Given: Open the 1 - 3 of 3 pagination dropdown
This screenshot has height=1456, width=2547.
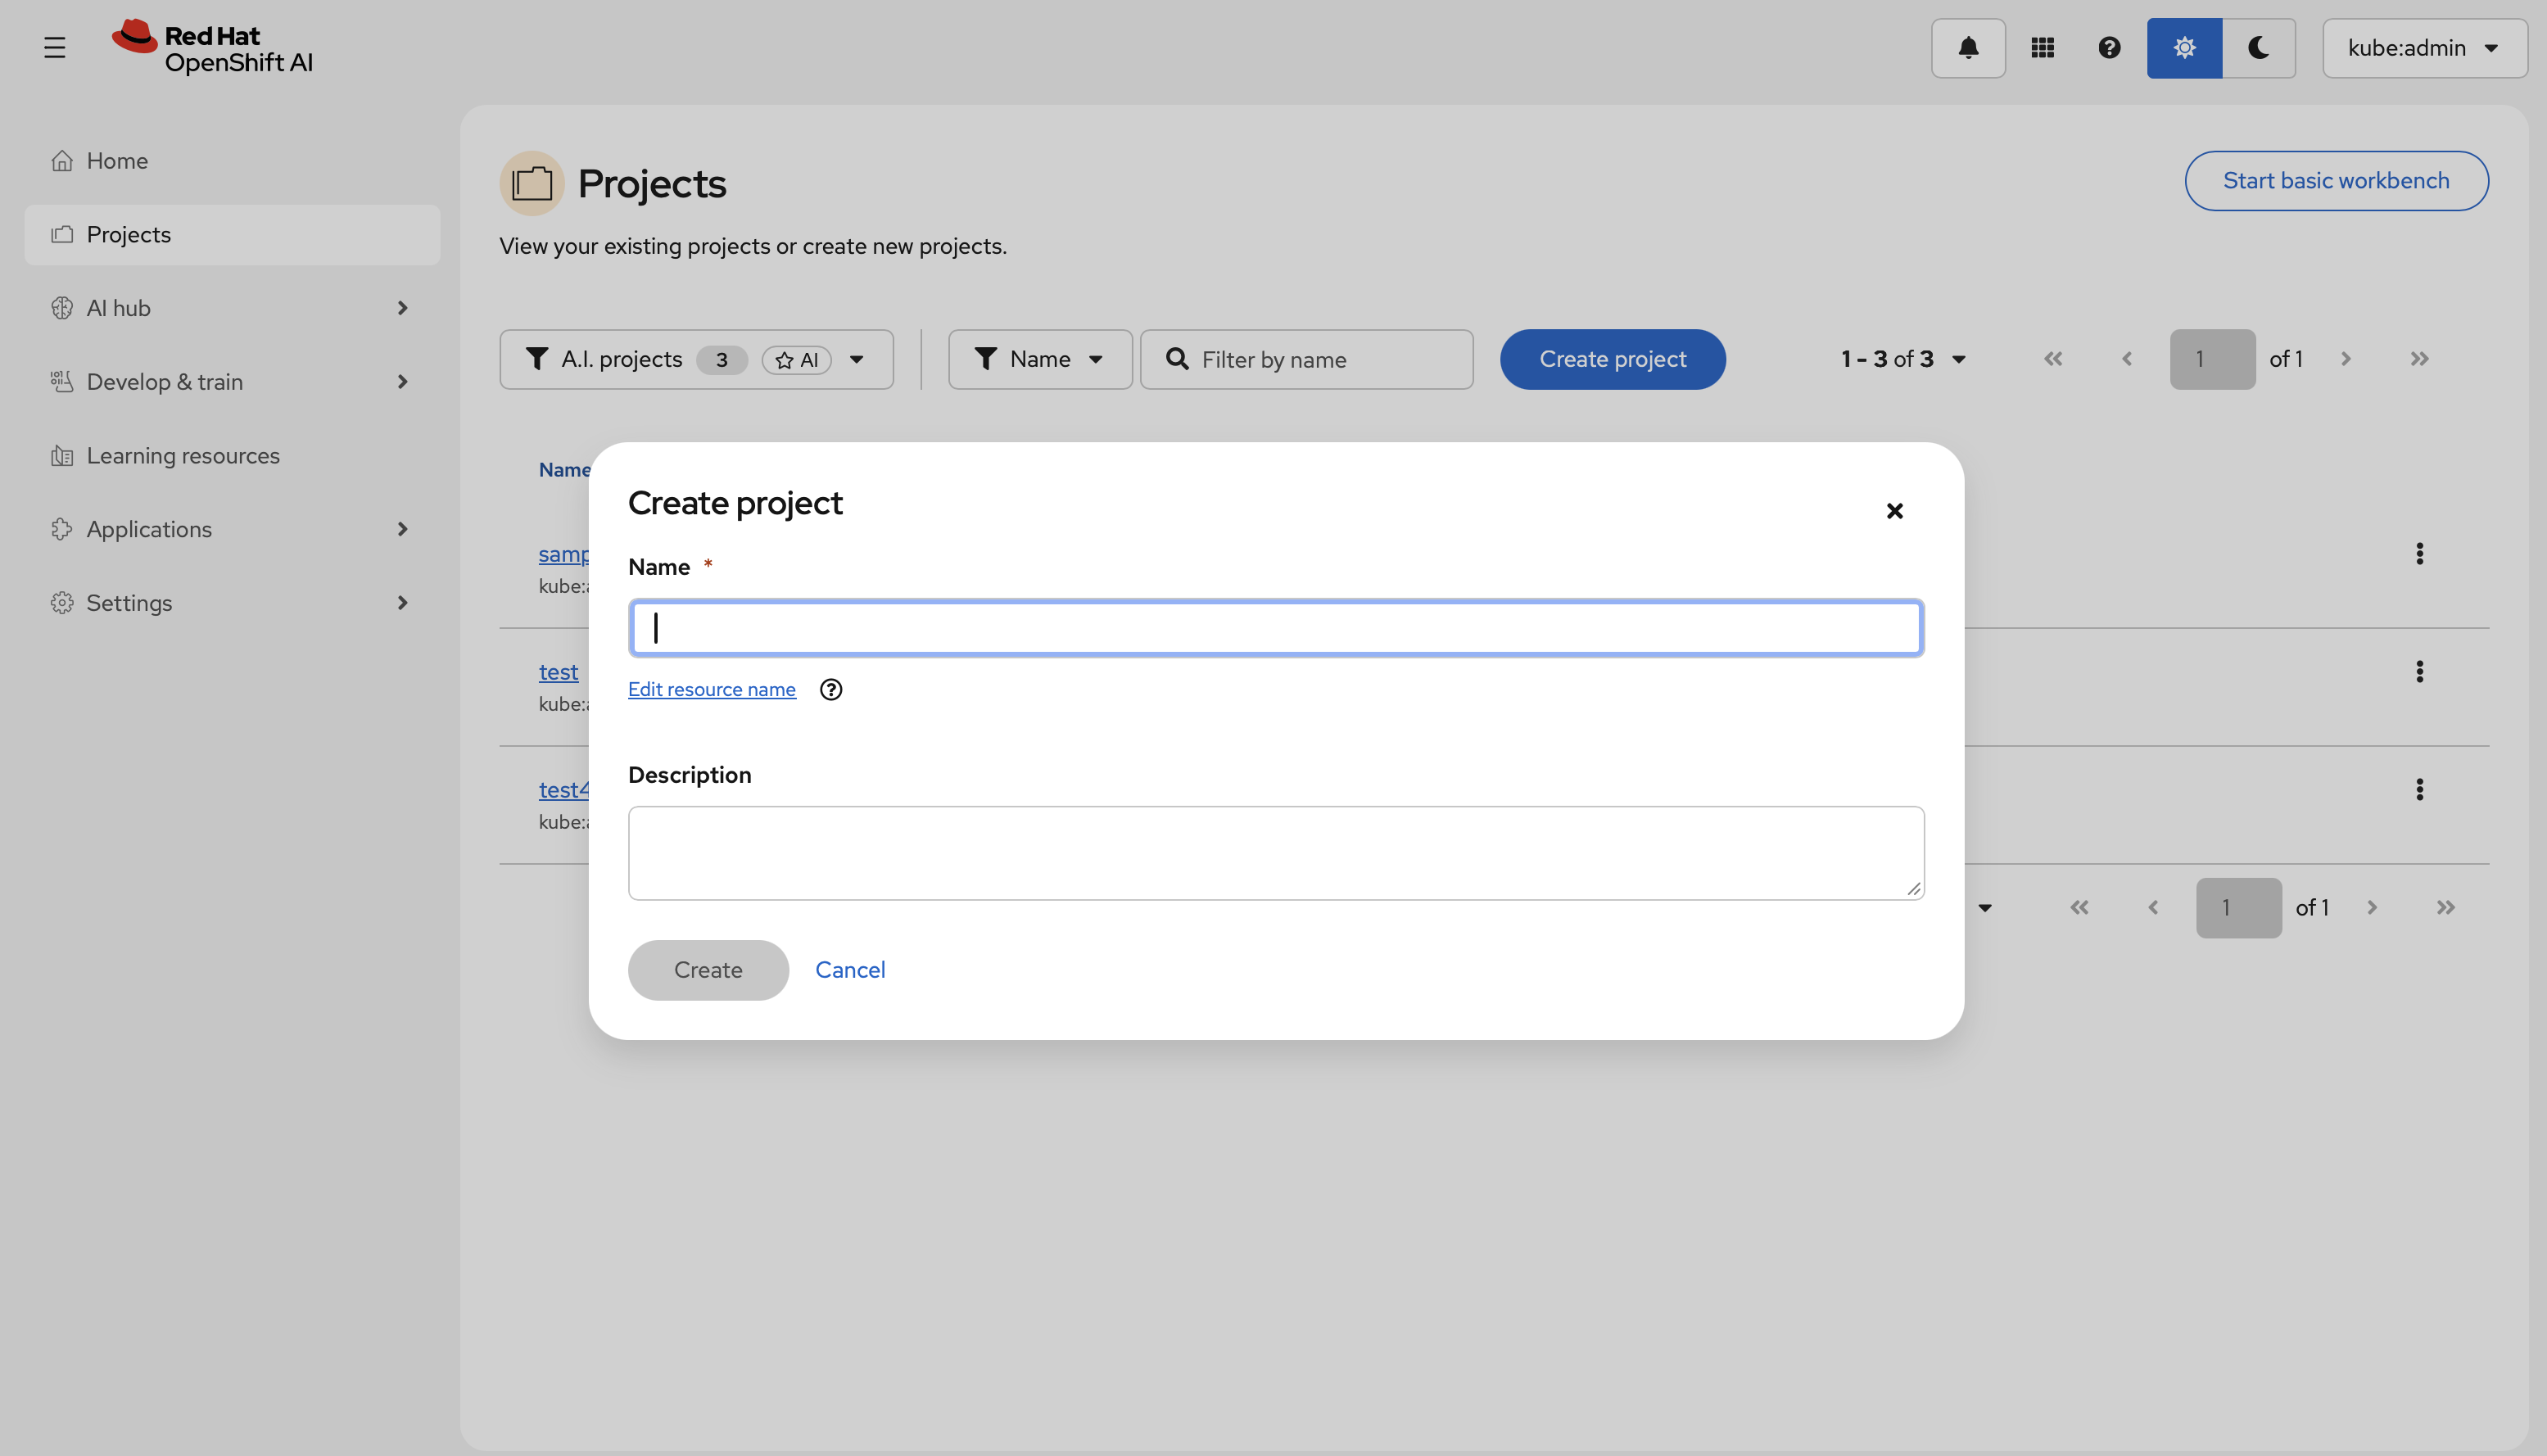Looking at the screenshot, I should click(x=1903, y=360).
